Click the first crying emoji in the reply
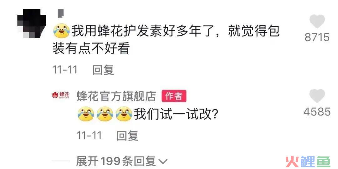The height and width of the screenshot is (169, 338). point(86,114)
